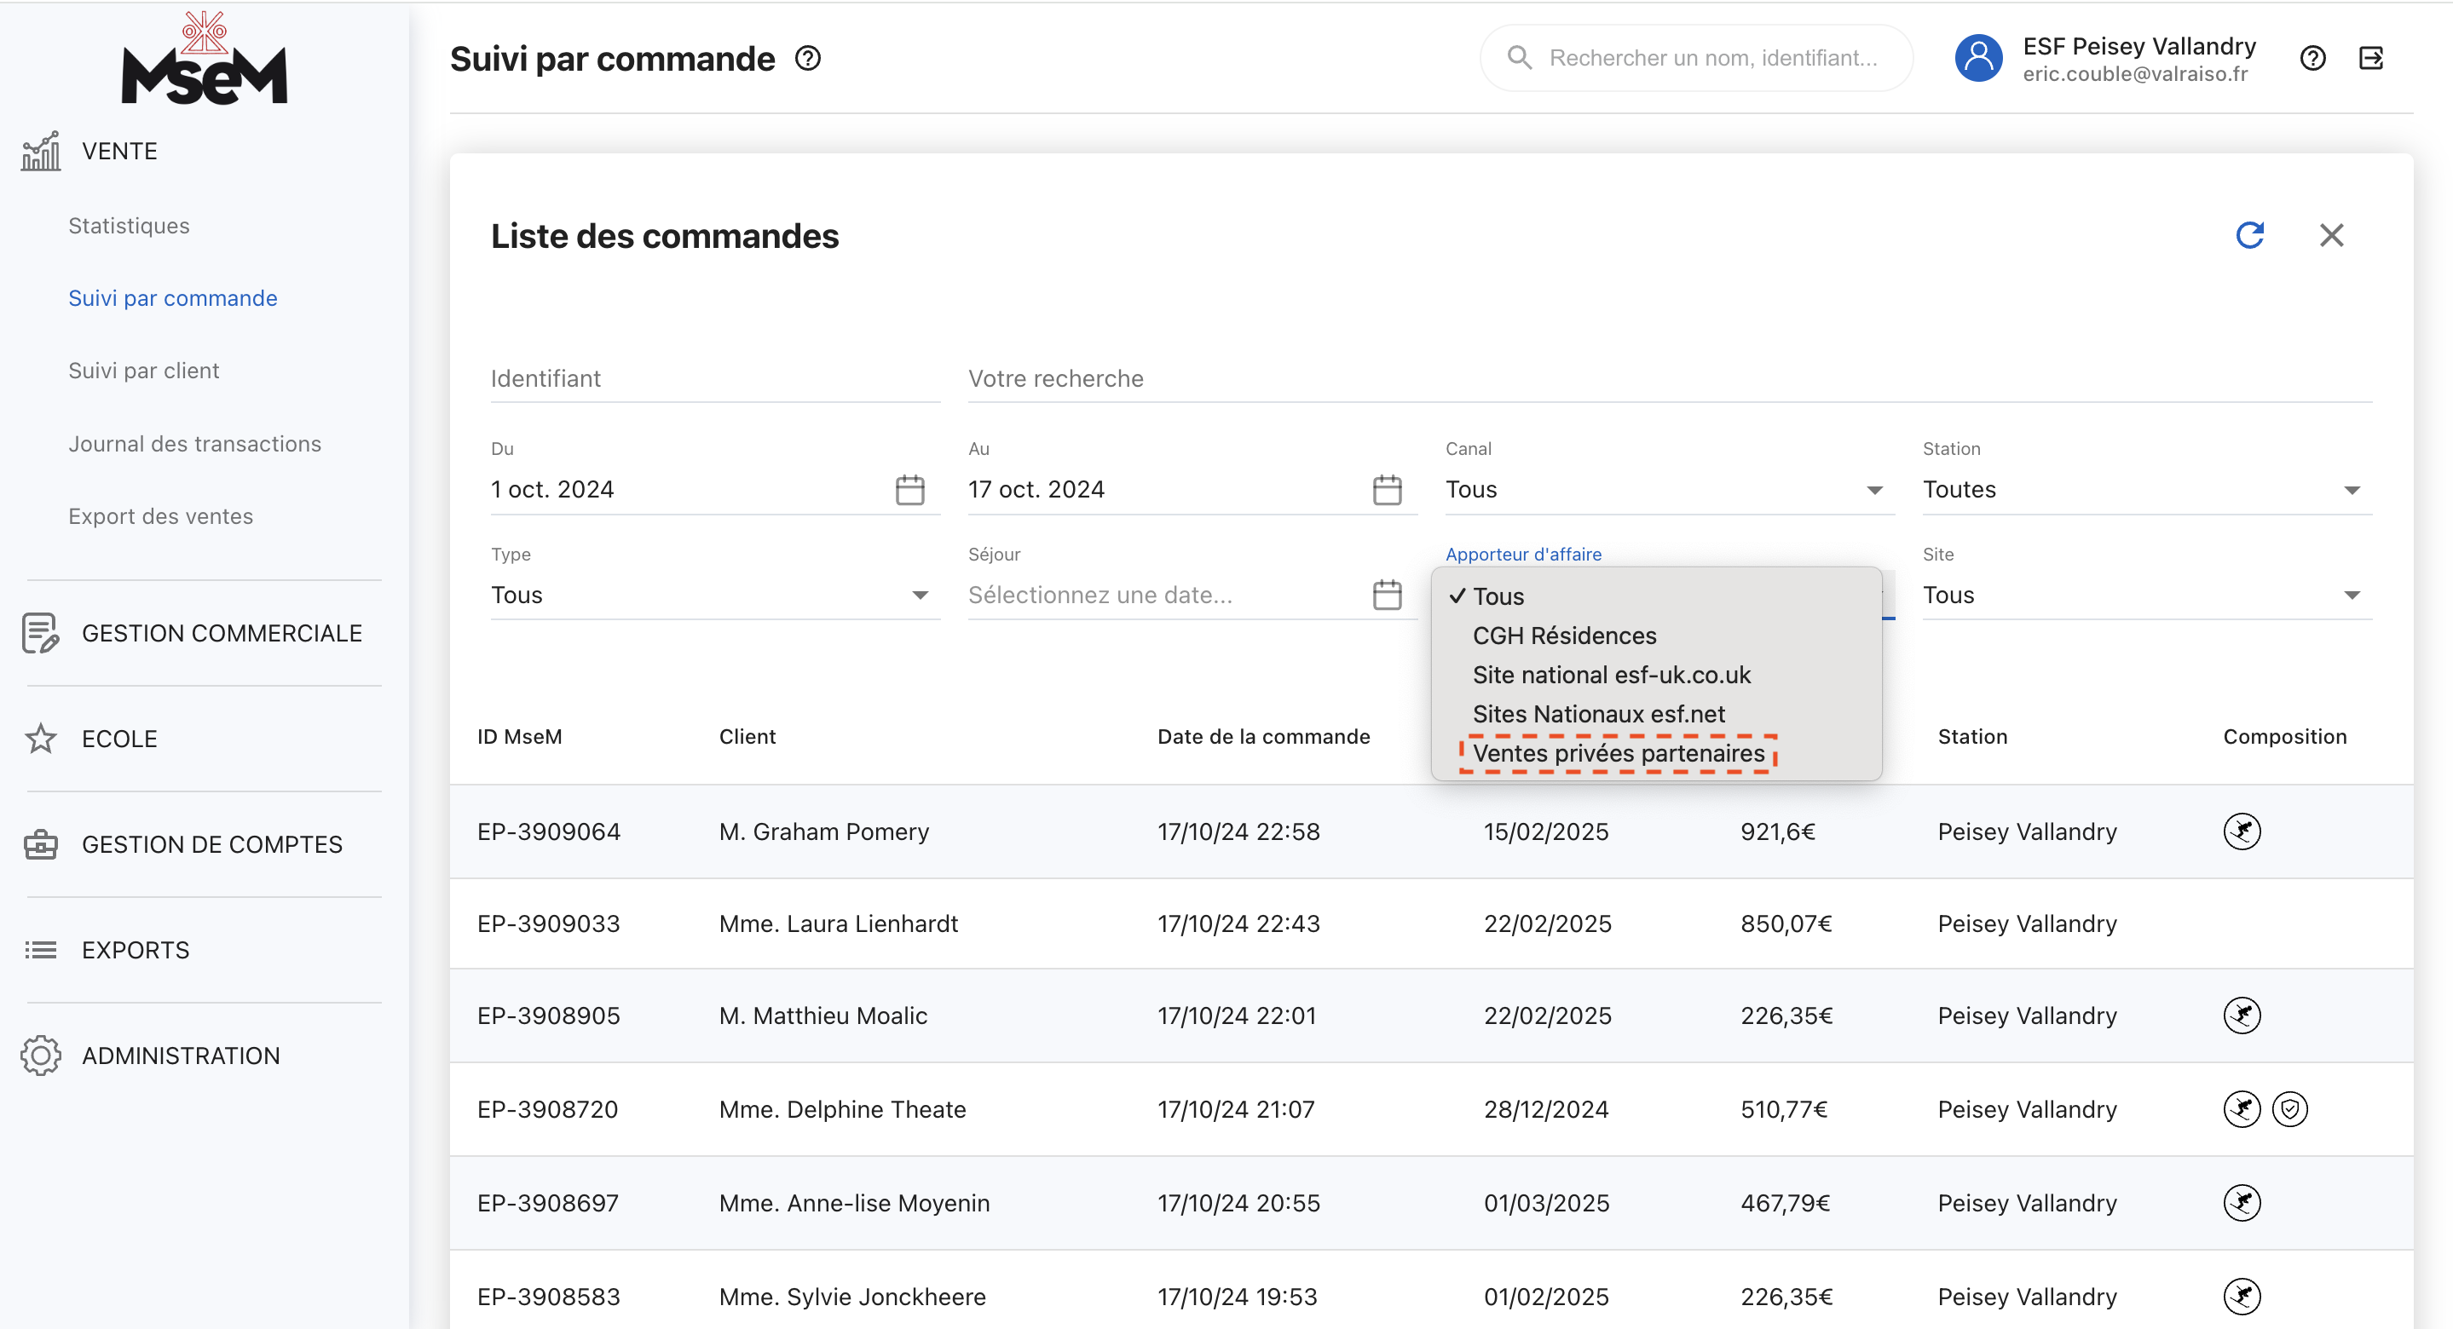Viewport: 2453px width, 1329px height.
Task: Click the skier icon on EP-3909064 row
Action: click(x=2242, y=831)
